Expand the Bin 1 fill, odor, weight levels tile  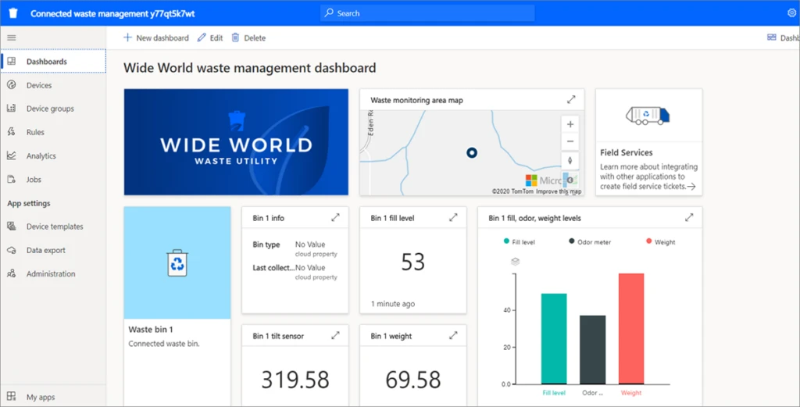pyautogui.click(x=689, y=218)
